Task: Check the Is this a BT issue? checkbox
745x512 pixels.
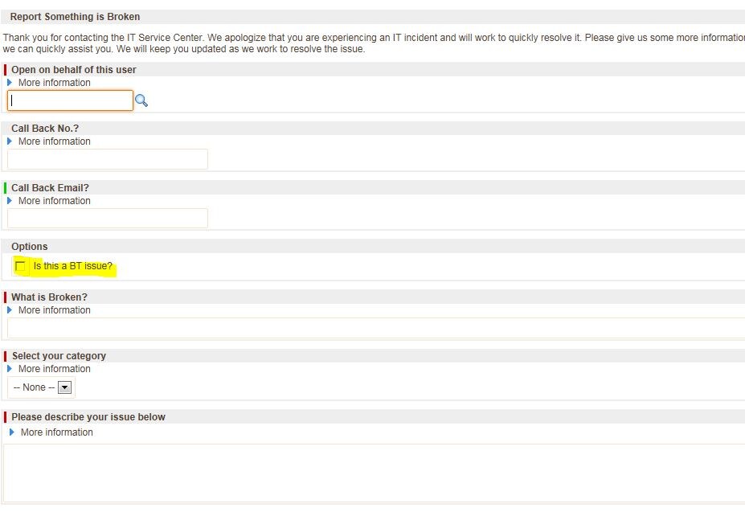Action: pyautogui.click(x=21, y=265)
